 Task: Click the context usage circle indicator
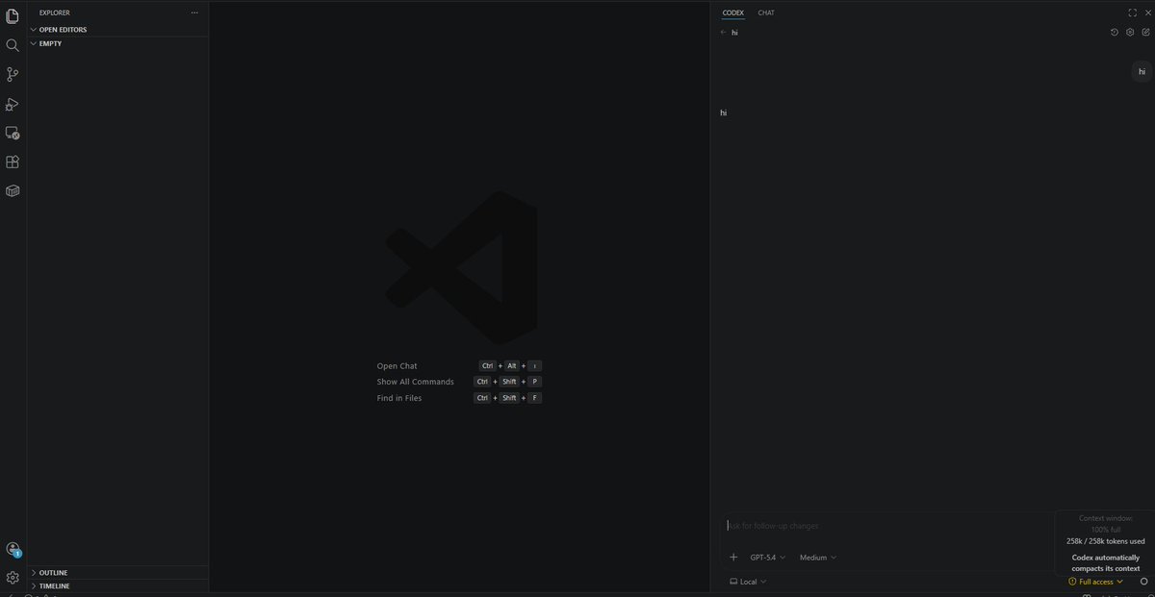coord(1143,582)
